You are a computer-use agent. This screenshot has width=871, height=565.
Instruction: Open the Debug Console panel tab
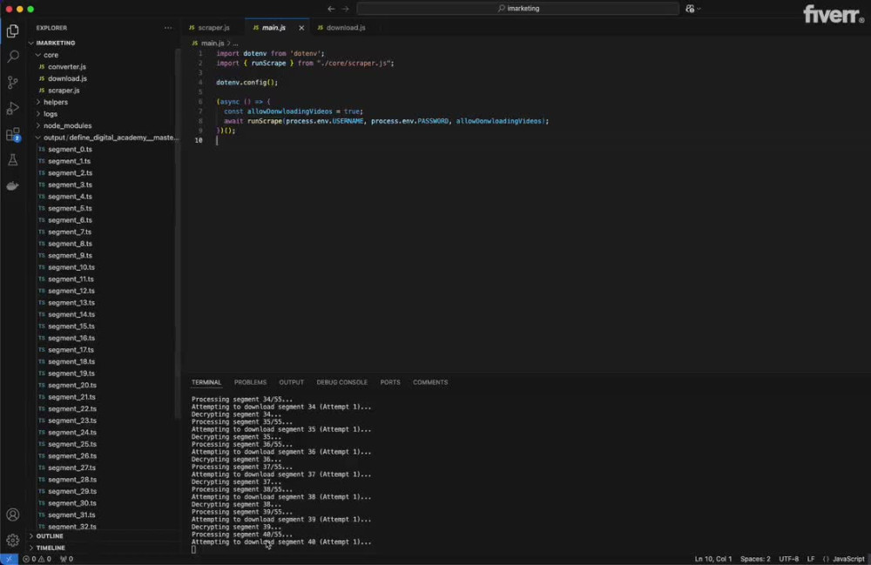tap(341, 382)
